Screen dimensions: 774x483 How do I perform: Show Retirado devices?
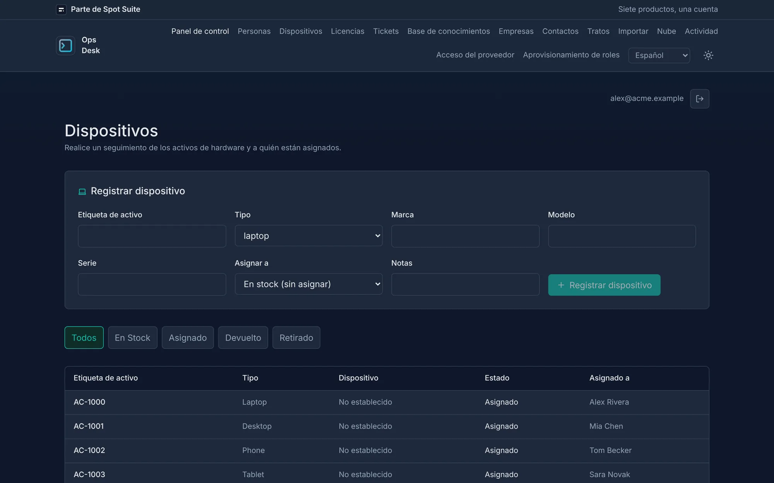click(296, 338)
